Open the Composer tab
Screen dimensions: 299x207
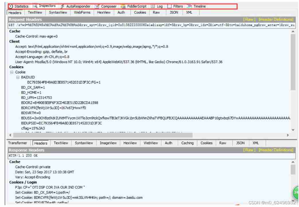pos(106,6)
